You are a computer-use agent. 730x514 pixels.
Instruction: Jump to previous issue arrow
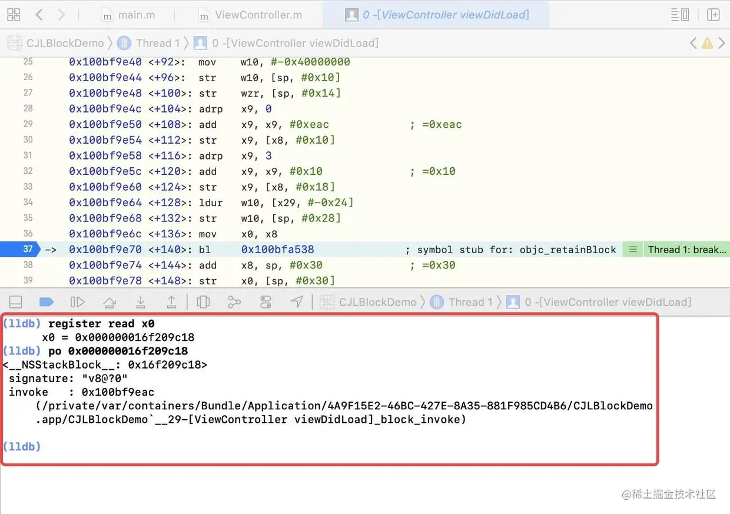click(693, 43)
